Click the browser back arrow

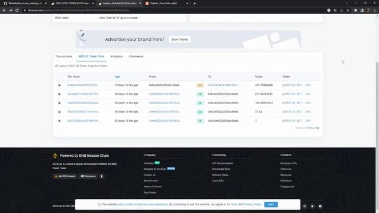coord(4,11)
